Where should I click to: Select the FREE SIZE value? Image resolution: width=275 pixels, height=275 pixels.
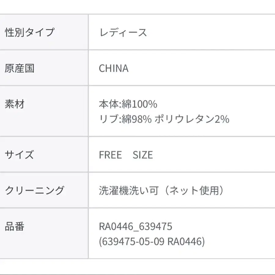click(126, 155)
